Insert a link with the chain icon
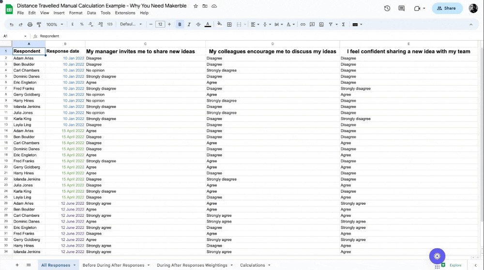The image size is (484, 270). (303, 24)
